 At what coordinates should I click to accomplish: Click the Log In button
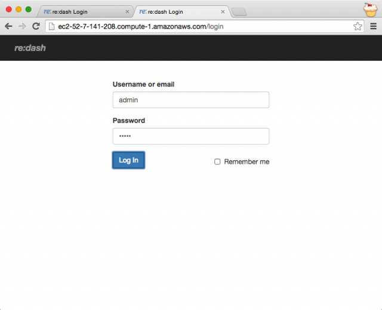(129, 160)
